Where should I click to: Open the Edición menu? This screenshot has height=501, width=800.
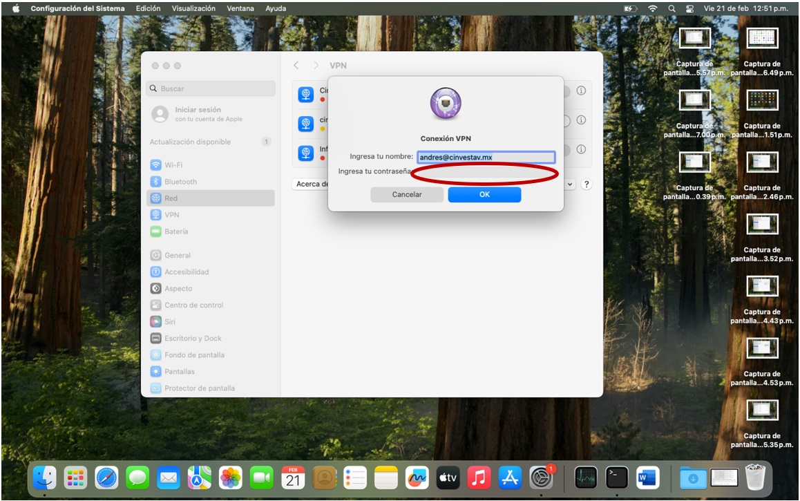pos(148,8)
